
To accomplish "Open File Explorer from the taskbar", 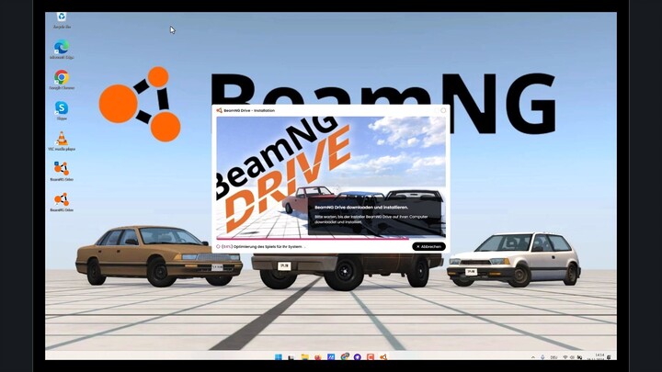I will tap(305, 357).
